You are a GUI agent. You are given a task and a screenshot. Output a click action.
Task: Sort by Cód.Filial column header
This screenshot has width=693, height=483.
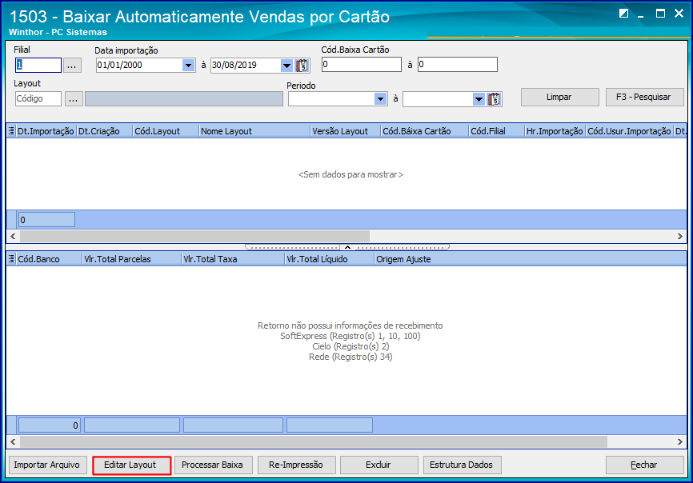(496, 131)
